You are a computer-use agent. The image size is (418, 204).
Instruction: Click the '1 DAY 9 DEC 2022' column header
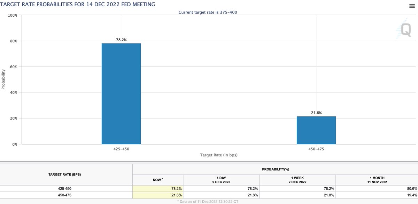click(x=221, y=179)
